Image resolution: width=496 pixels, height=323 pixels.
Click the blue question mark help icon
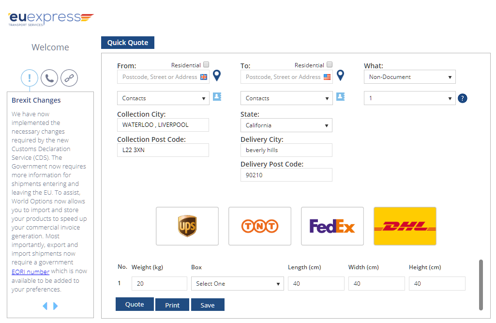coord(462,98)
